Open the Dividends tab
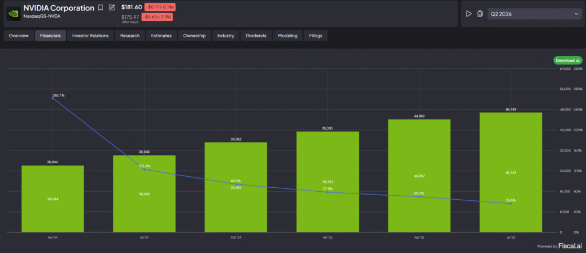Screen dimensions: 586x253 tap(256, 36)
